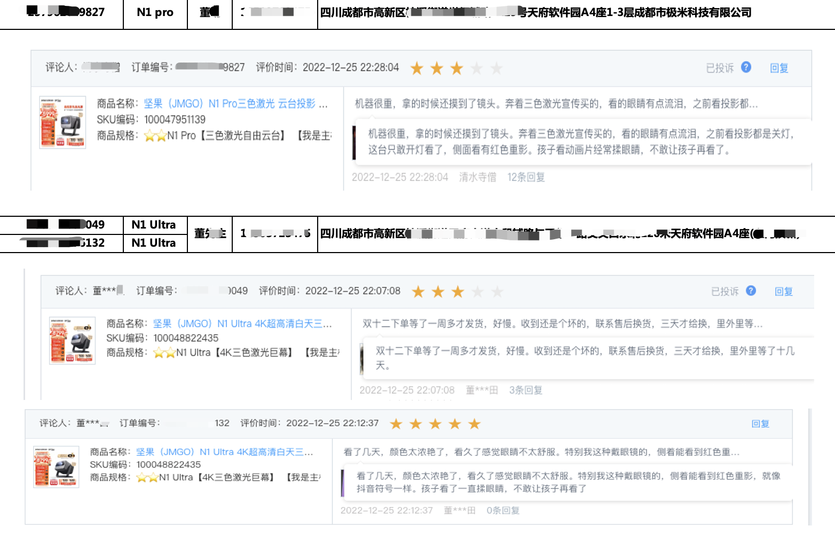Click the fifth gold star in the 22:12:37 review
Viewport: 835px width, 534px height.
[x=474, y=424]
